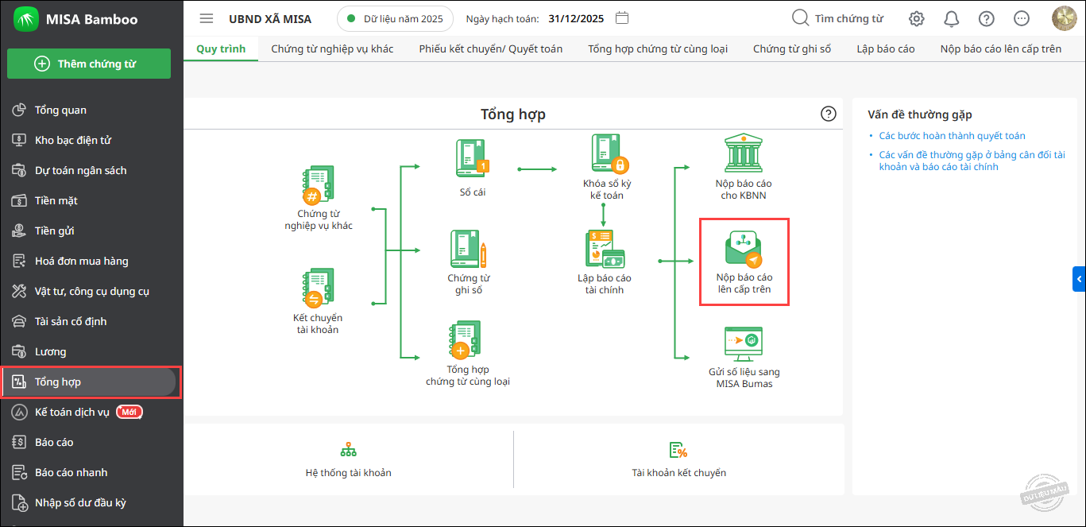The height and width of the screenshot is (527, 1086).
Task: Open the Sổ cái ledger icon
Action: [472, 159]
